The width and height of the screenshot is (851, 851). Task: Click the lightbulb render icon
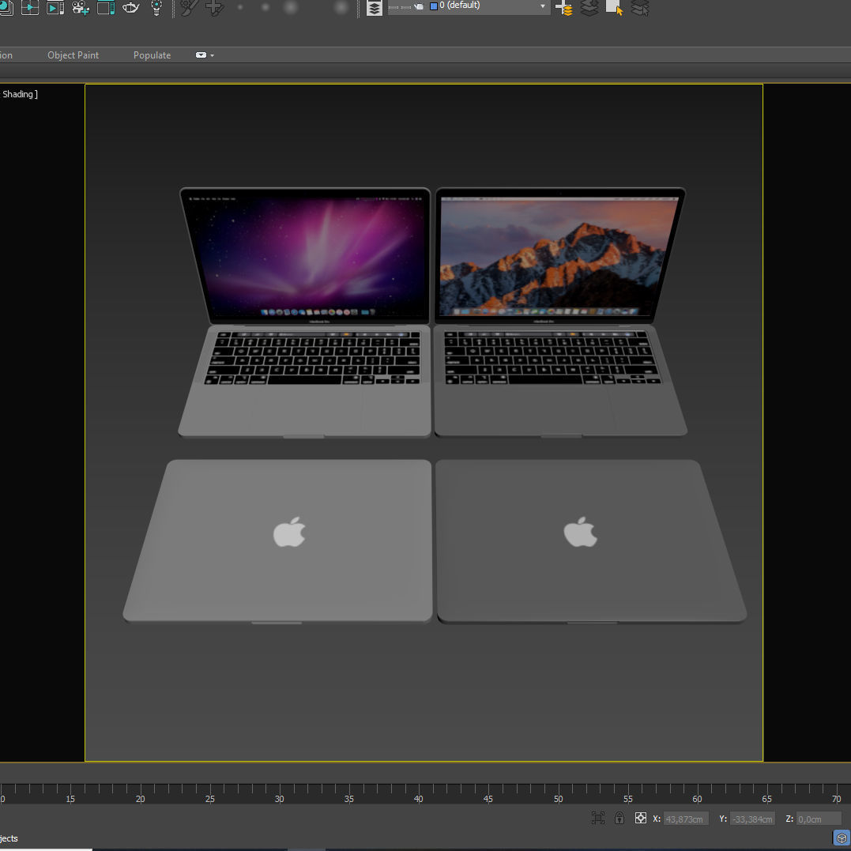click(156, 8)
